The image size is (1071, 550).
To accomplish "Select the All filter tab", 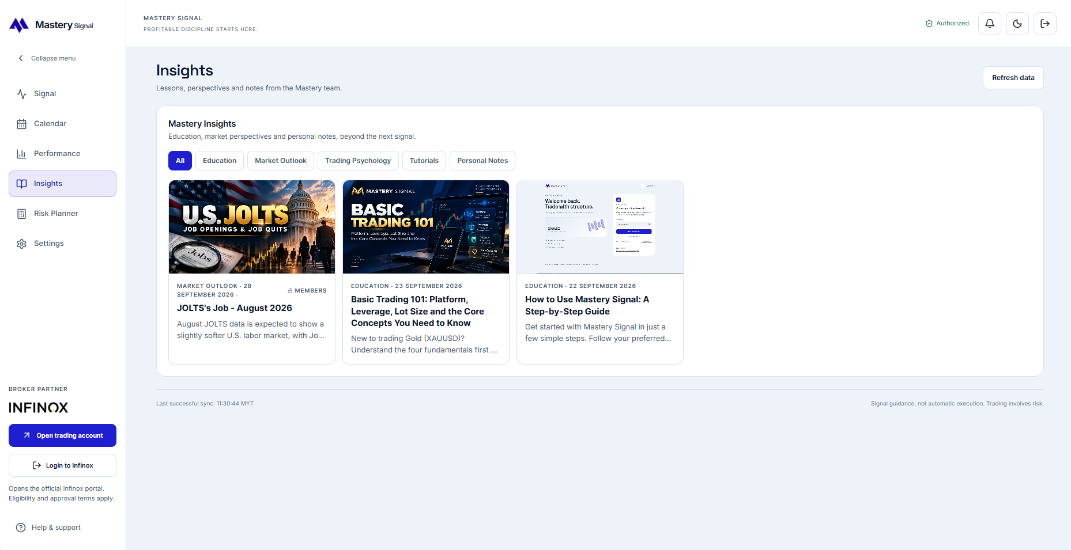I will (180, 161).
